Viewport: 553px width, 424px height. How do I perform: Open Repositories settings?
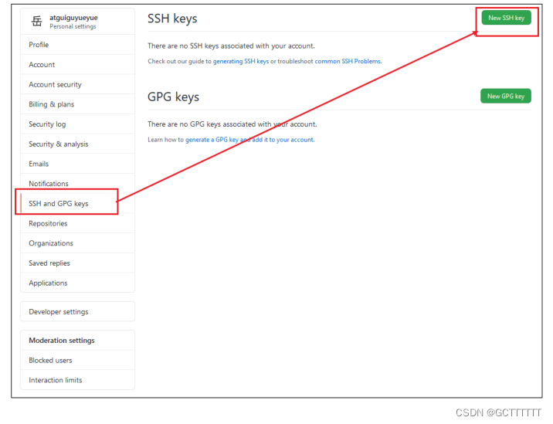click(77, 223)
